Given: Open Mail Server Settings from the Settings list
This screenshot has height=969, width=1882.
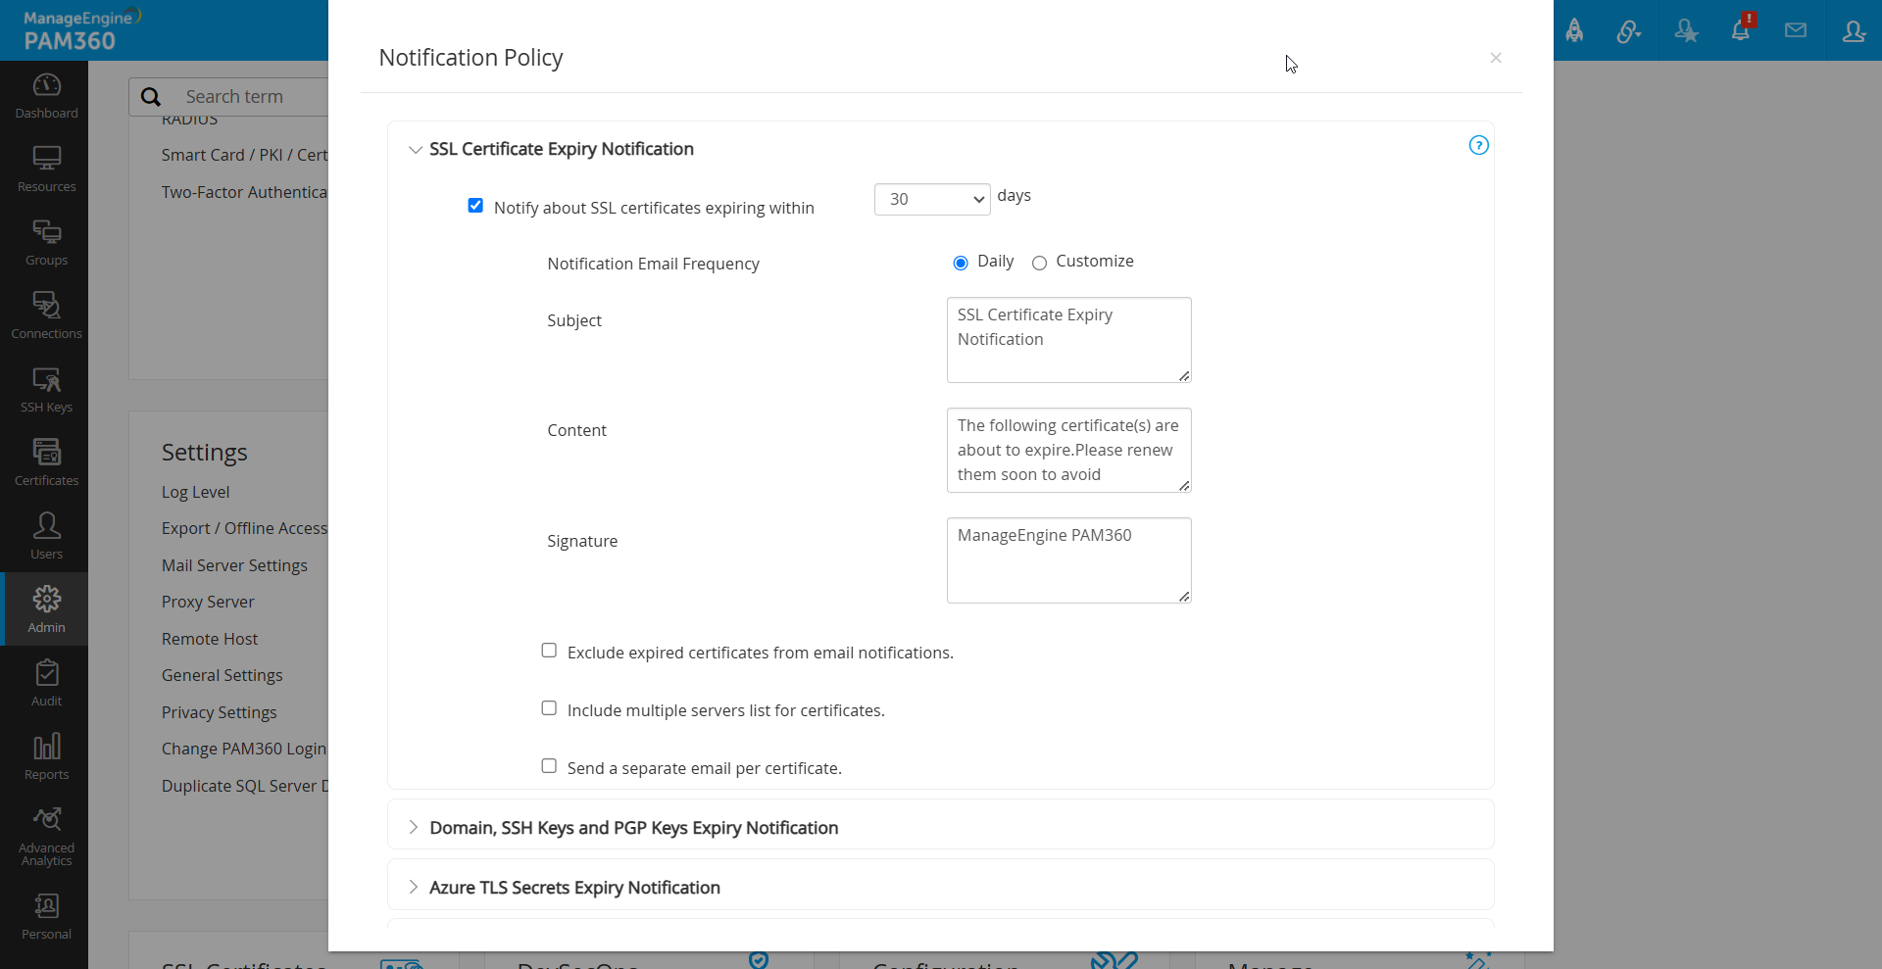Looking at the screenshot, I should pyautogui.click(x=235, y=565).
